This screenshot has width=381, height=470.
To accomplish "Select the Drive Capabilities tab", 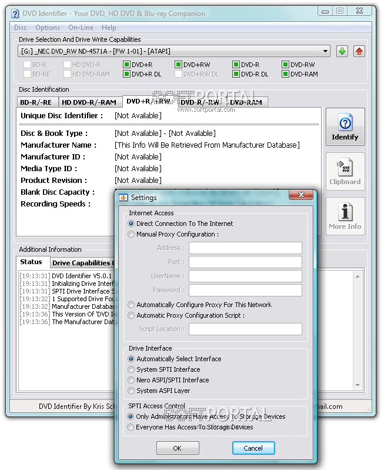I will pos(82,263).
